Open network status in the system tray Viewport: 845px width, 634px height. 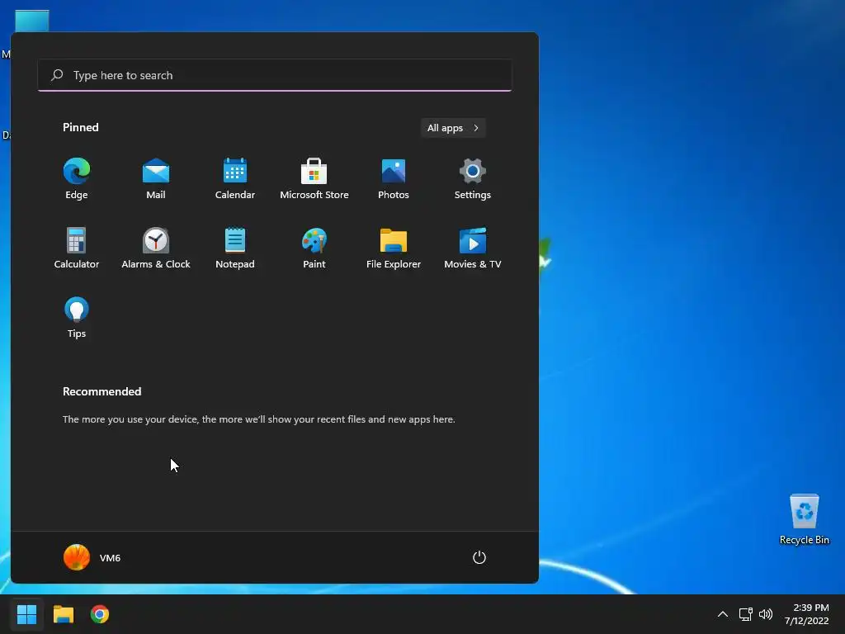(x=745, y=614)
